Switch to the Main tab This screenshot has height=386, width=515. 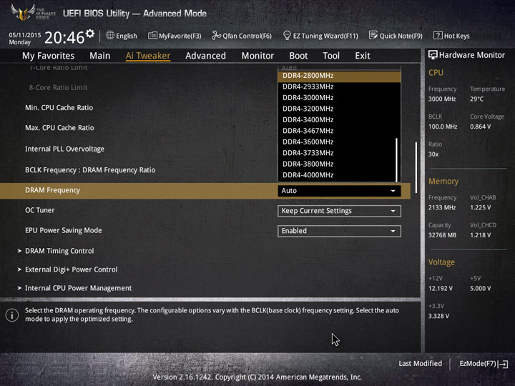[x=100, y=56]
